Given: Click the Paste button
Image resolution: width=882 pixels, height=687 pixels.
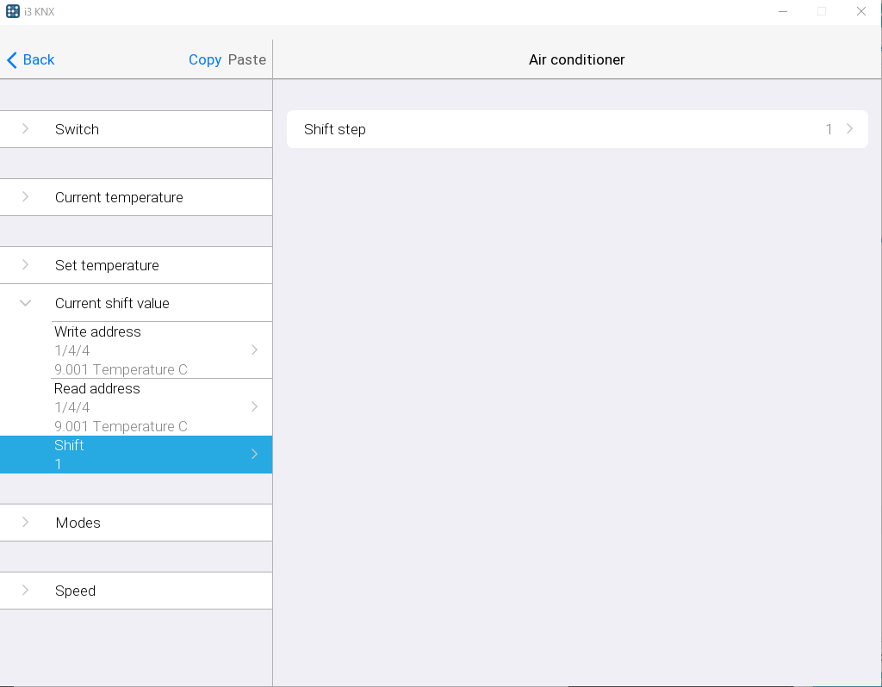Looking at the screenshot, I should pyautogui.click(x=247, y=59).
